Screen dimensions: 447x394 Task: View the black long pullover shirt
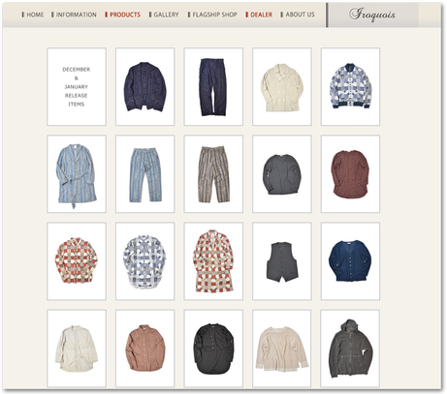click(213, 349)
